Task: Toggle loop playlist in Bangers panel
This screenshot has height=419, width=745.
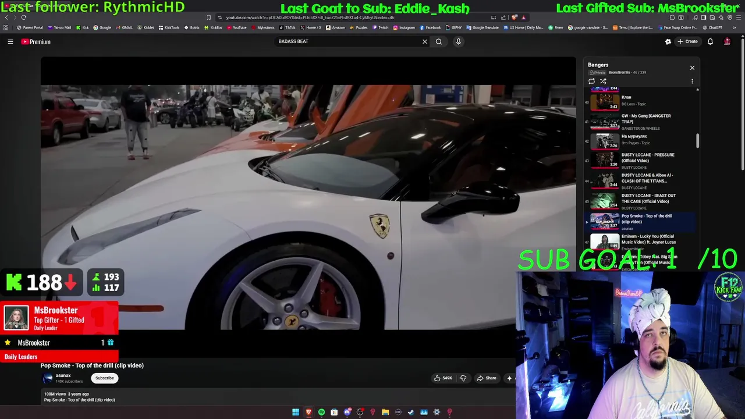Action: click(592, 81)
